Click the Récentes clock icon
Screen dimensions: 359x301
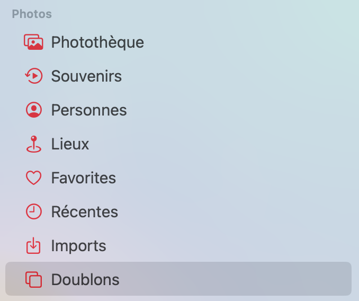33,212
